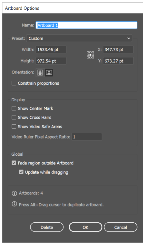Viewport: 145px width, 245px height.
Task: Confirm with the OK button
Action: point(85,227)
